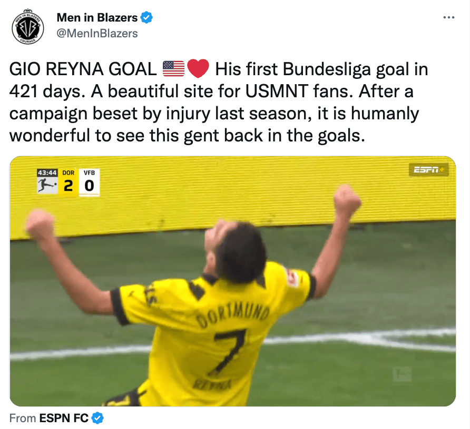Click the number 7 on the jersey

coord(230,351)
